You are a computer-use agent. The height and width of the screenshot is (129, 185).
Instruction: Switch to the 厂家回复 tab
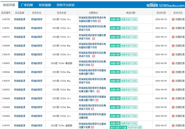coord(27,5)
